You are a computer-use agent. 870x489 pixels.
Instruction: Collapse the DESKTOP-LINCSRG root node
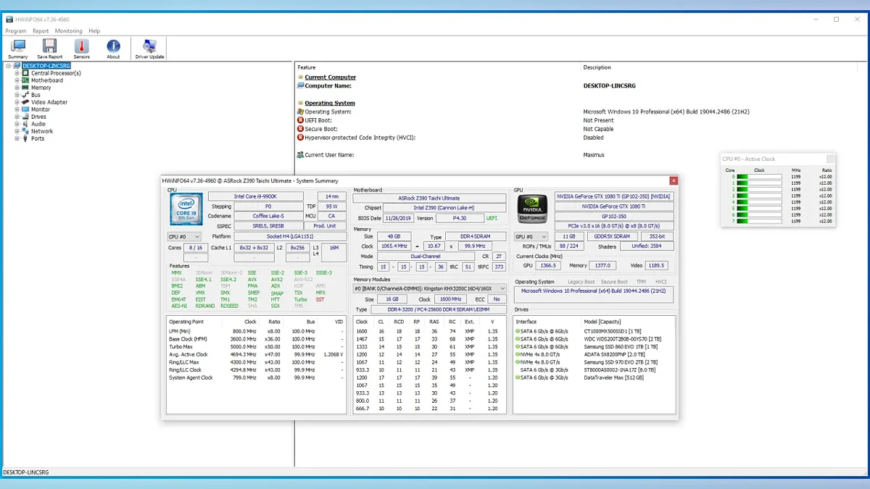pos(9,66)
